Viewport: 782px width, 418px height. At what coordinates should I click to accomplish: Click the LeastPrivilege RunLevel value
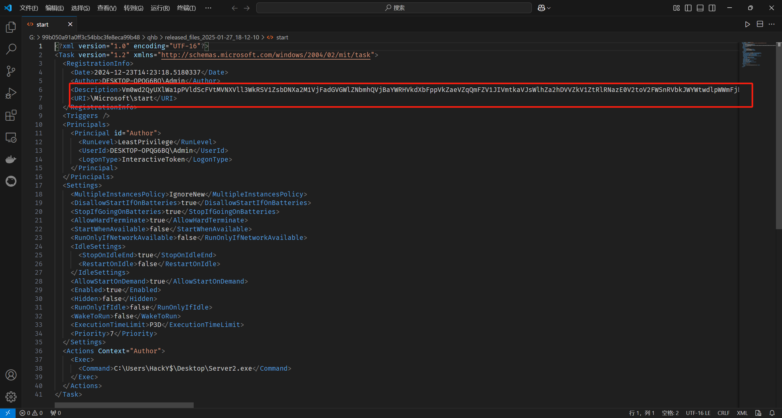pos(145,142)
